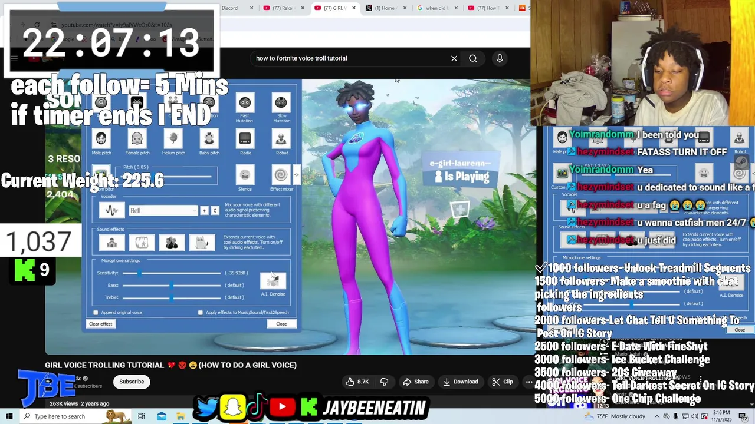Click the YouTube search magnifier icon
The height and width of the screenshot is (424, 755).
coord(473,58)
